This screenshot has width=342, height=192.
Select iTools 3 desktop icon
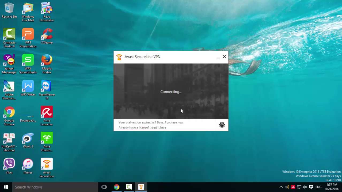click(28, 140)
